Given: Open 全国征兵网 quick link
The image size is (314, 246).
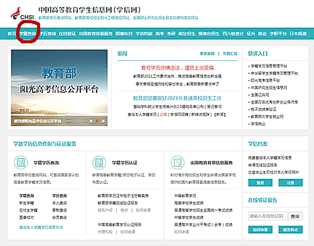Looking at the screenshot, I should (x=260, y=95).
